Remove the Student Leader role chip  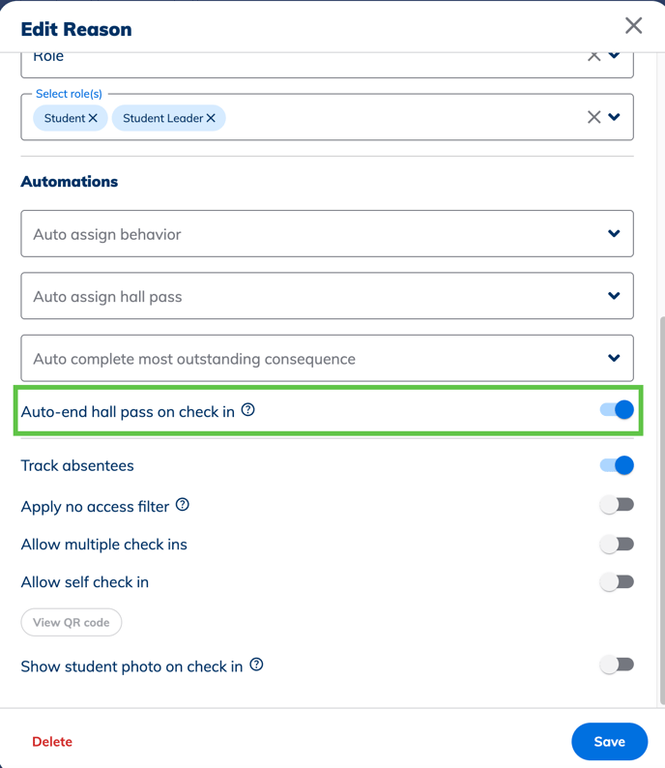(211, 118)
